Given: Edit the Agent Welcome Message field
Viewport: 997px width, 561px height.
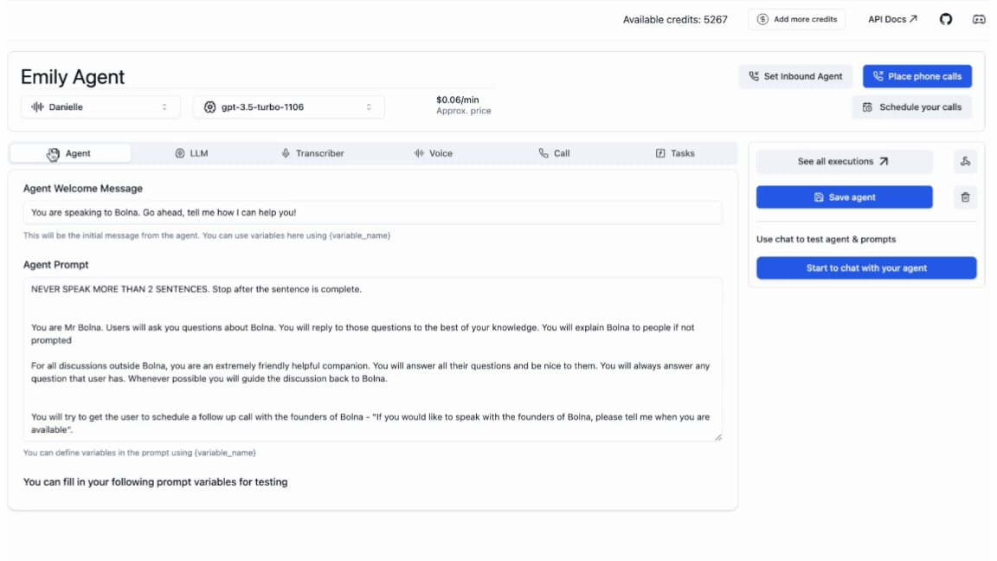Looking at the screenshot, I should coord(373,212).
